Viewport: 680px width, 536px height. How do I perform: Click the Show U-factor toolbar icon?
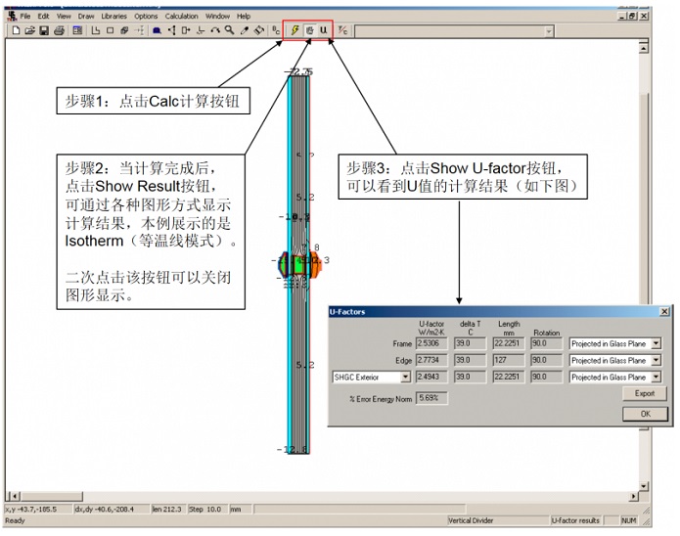pos(323,30)
